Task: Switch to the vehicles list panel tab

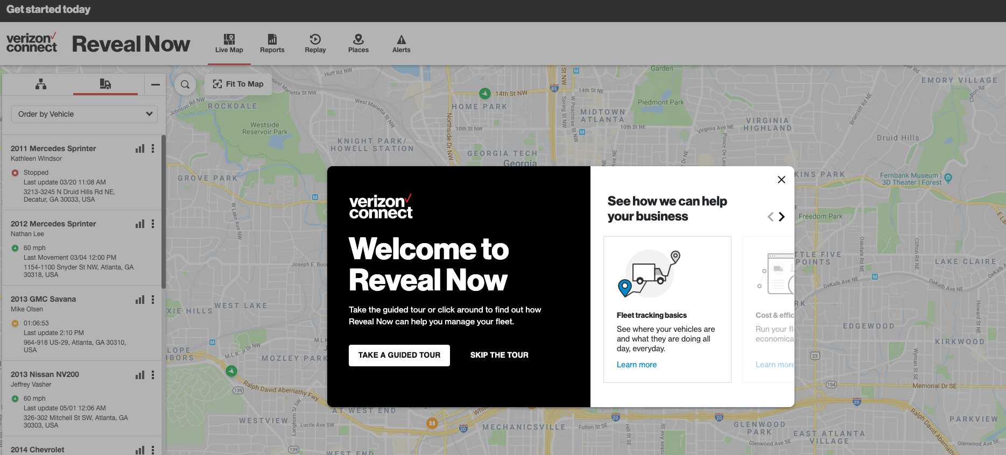Action: click(x=105, y=84)
